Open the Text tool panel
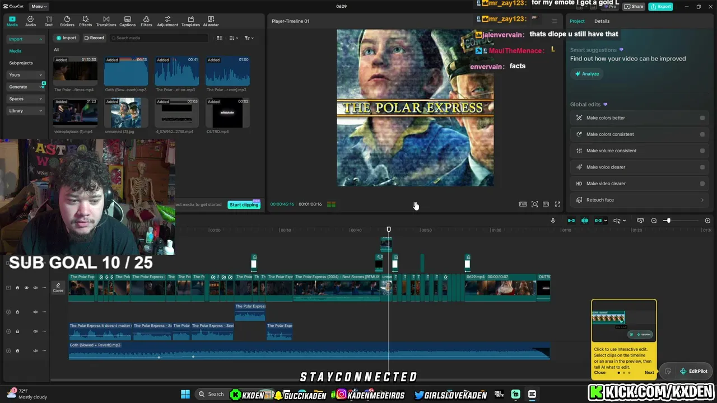The width and height of the screenshot is (717, 403). coord(49,21)
